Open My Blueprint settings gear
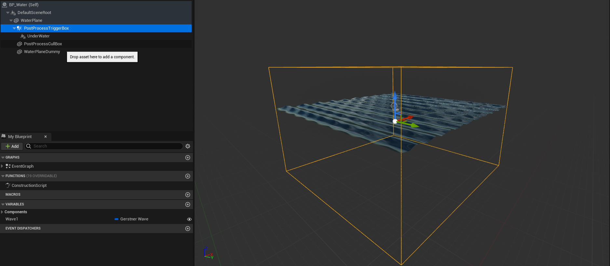The width and height of the screenshot is (610, 266). [188, 146]
